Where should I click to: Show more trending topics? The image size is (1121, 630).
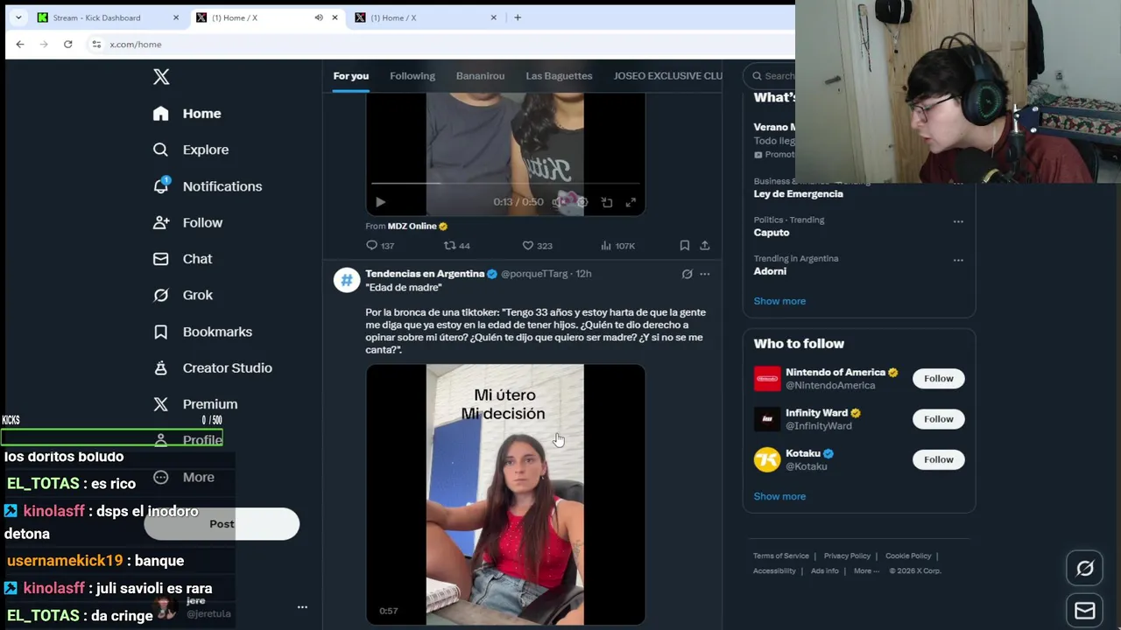(x=779, y=301)
